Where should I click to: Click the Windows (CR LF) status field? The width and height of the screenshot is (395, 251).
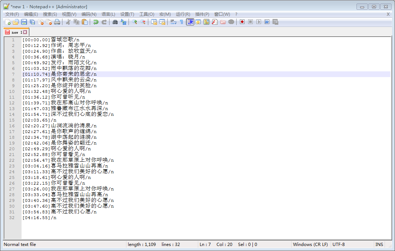pos(310,245)
